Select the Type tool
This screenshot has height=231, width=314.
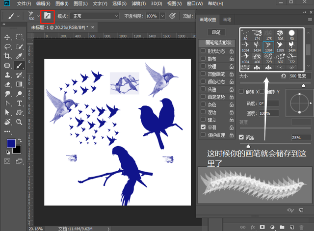pos(19,103)
